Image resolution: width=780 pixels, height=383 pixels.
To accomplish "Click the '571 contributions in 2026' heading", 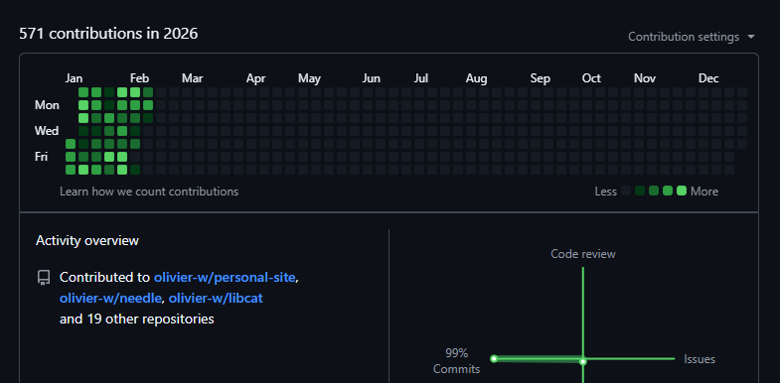I will point(108,34).
